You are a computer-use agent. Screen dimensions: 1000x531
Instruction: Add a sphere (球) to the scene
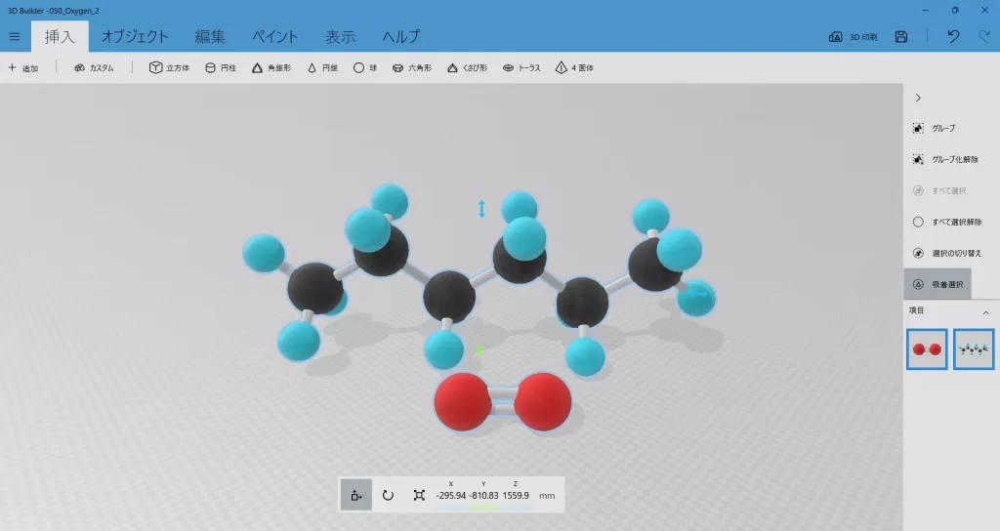(365, 68)
